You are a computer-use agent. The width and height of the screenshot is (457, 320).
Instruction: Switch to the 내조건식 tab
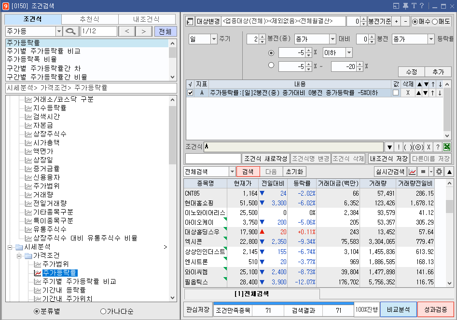[x=147, y=19]
